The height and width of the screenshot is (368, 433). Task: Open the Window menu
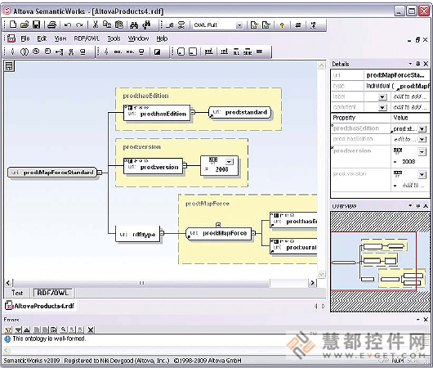point(138,38)
